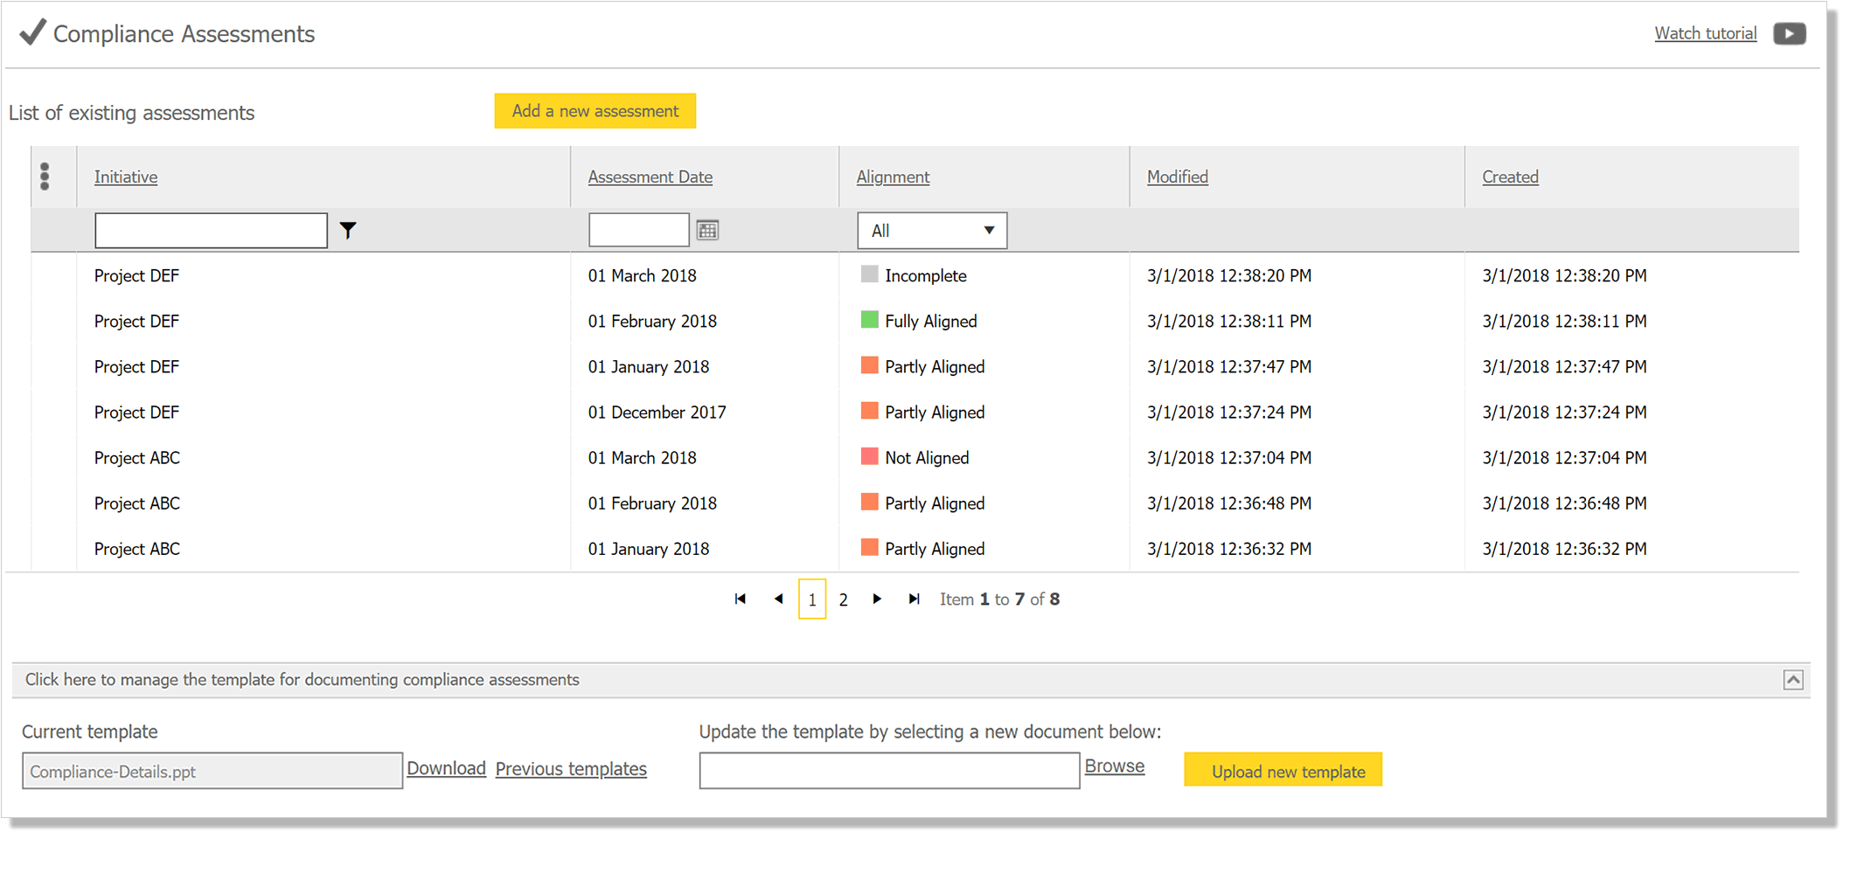Sort by Alignment column header

[893, 177]
